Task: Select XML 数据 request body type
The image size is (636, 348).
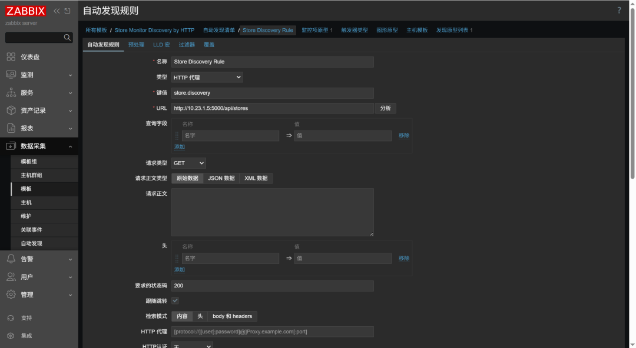Action: pos(256,178)
